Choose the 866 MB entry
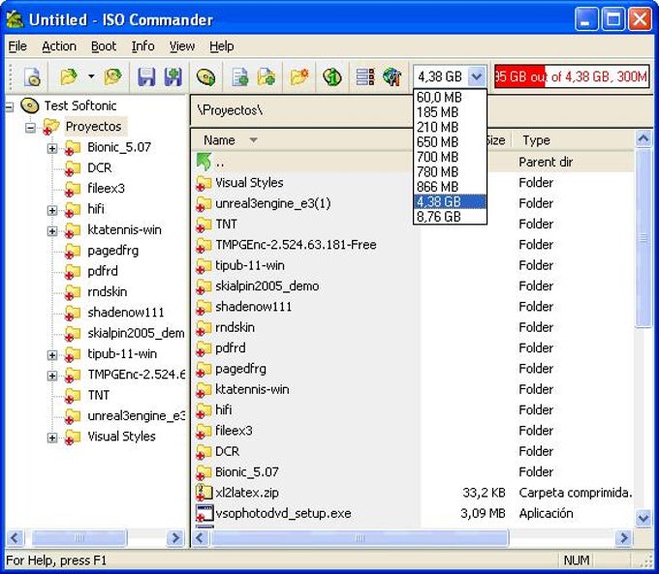 pyautogui.click(x=450, y=187)
